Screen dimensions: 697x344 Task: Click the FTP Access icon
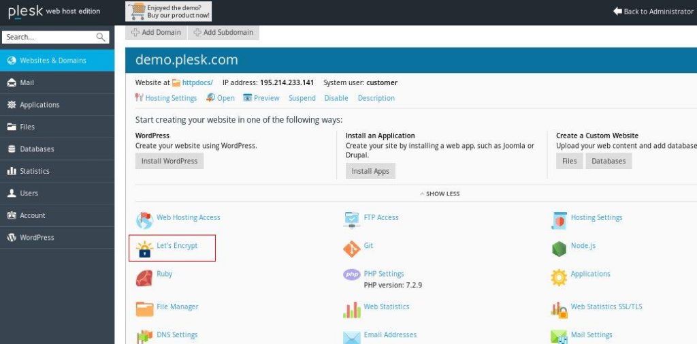[x=352, y=220]
